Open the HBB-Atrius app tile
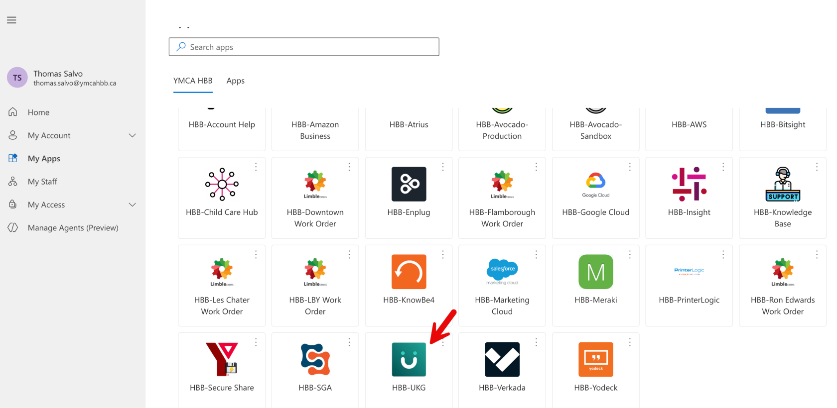 point(409,128)
